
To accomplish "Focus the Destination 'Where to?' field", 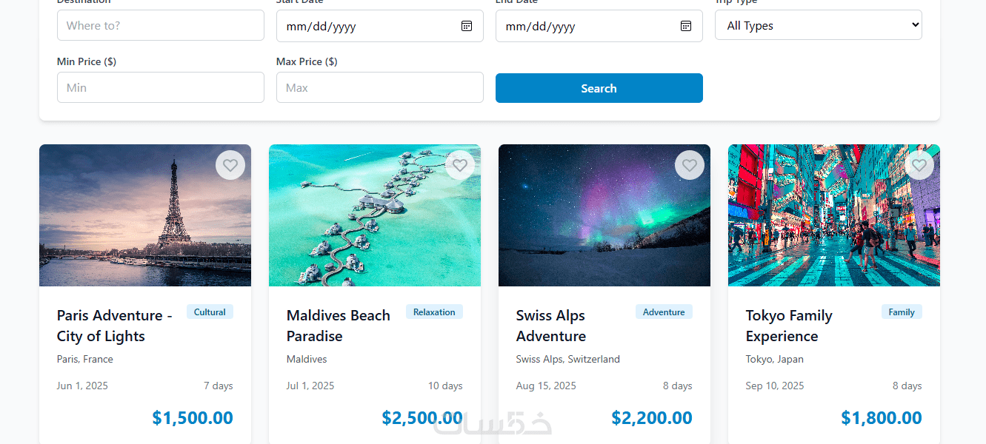I will pos(160,25).
